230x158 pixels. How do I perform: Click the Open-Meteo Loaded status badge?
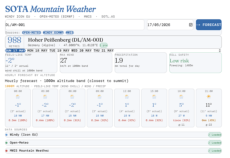(x=215, y=143)
